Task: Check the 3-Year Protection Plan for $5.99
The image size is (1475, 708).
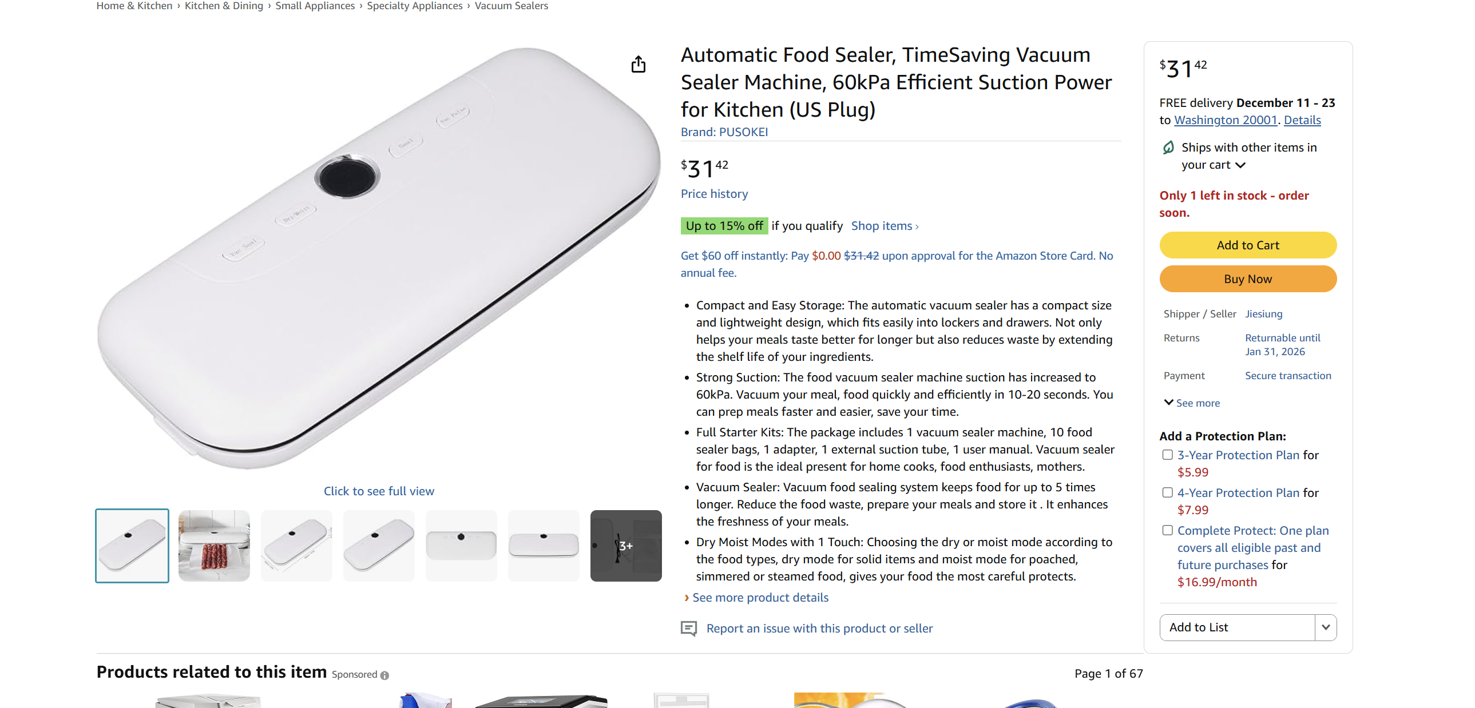Action: coord(1168,455)
